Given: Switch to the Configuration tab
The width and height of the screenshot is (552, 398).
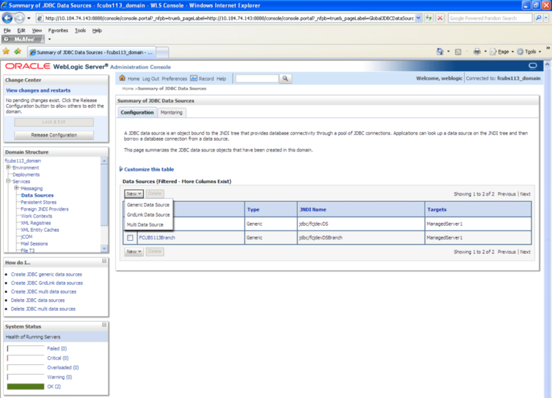Looking at the screenshot, I should click(137, 112).
